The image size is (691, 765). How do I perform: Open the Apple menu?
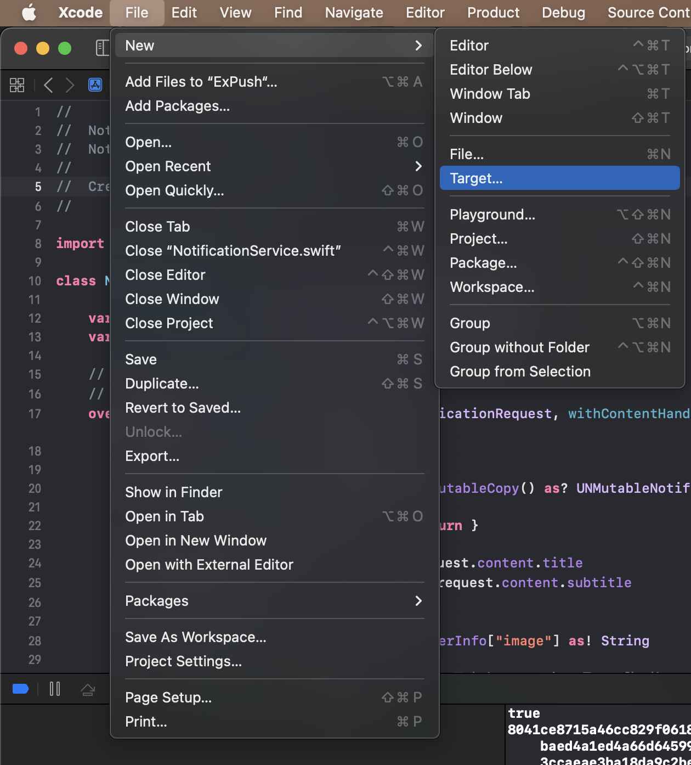[x=29, y=12]
